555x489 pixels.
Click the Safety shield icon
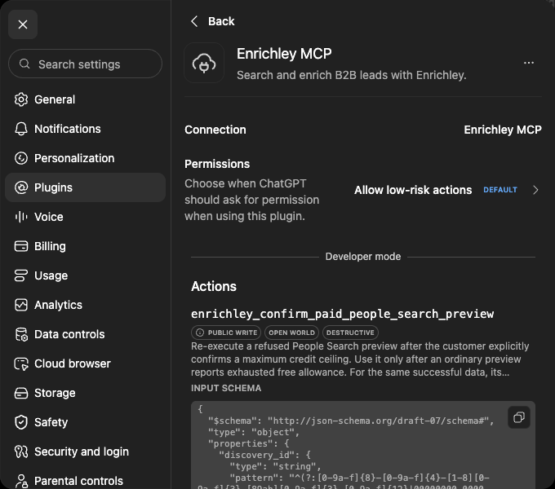coord(21,422)
